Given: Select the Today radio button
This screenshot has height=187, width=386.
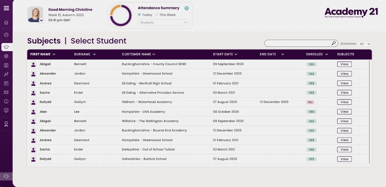Looking at the screenshot, I should click(139, 15).
